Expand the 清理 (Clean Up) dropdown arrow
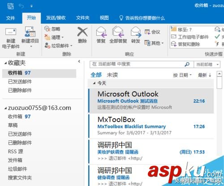Viewport: 224px width, 186px height. pyautogui.click(x=63, y=37)
